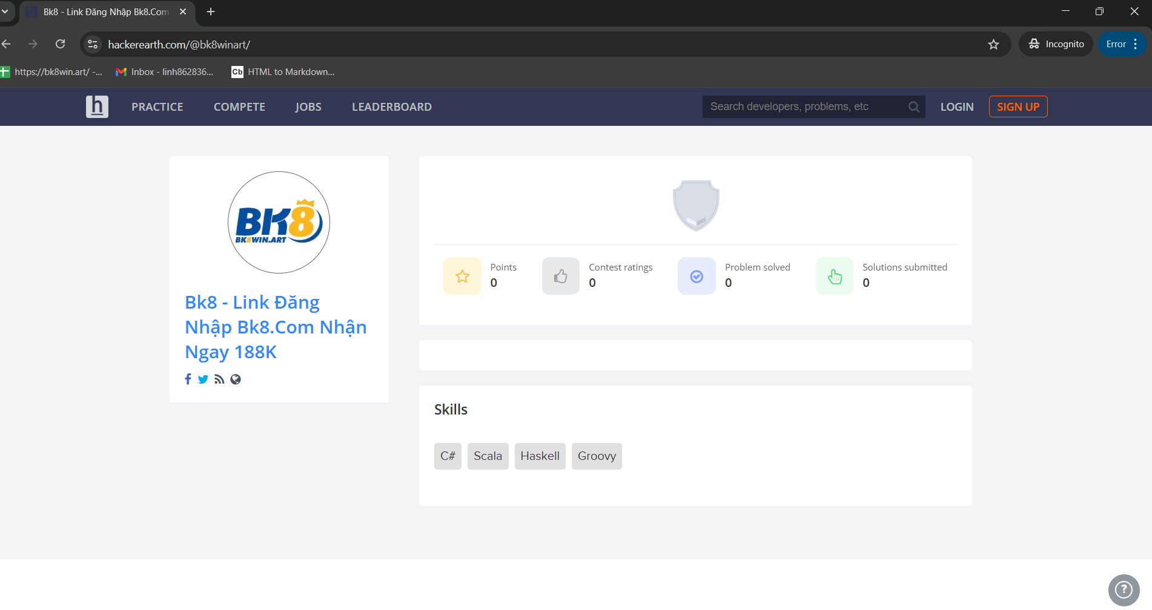Bookmark this page with star icon

click(x=993, y=44)
